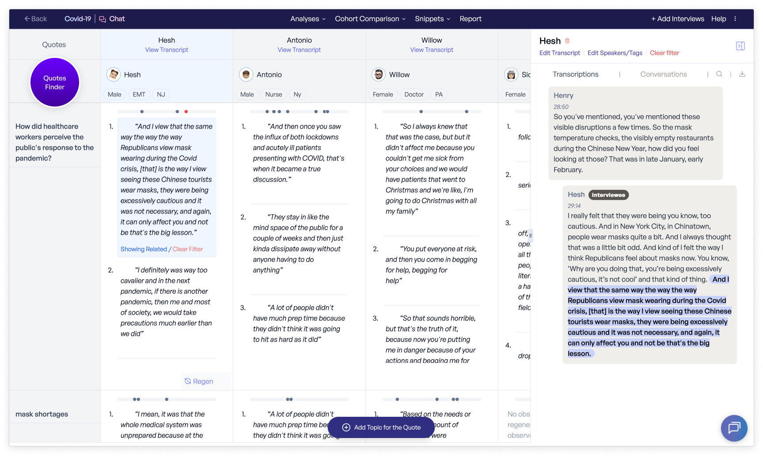
Task: Expand the Snippets dropdown menu
Action: (x=432, y=19)
